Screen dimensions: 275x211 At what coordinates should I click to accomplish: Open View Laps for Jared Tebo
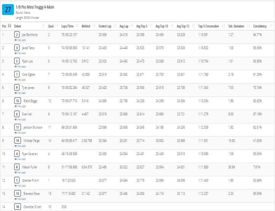[20, 53]
